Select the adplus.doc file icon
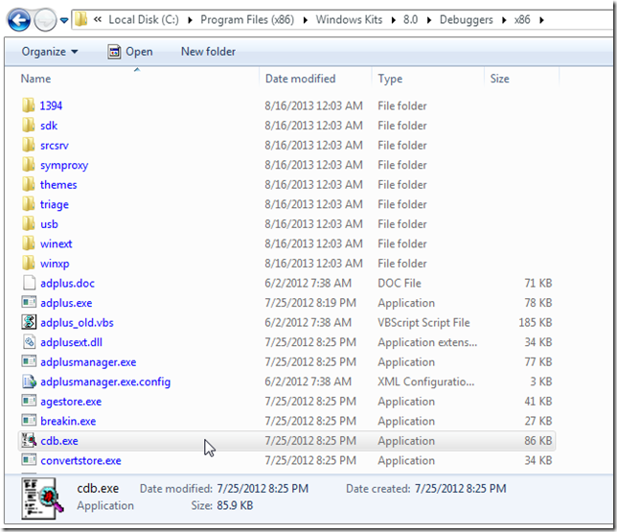 [x=29, y=283]
